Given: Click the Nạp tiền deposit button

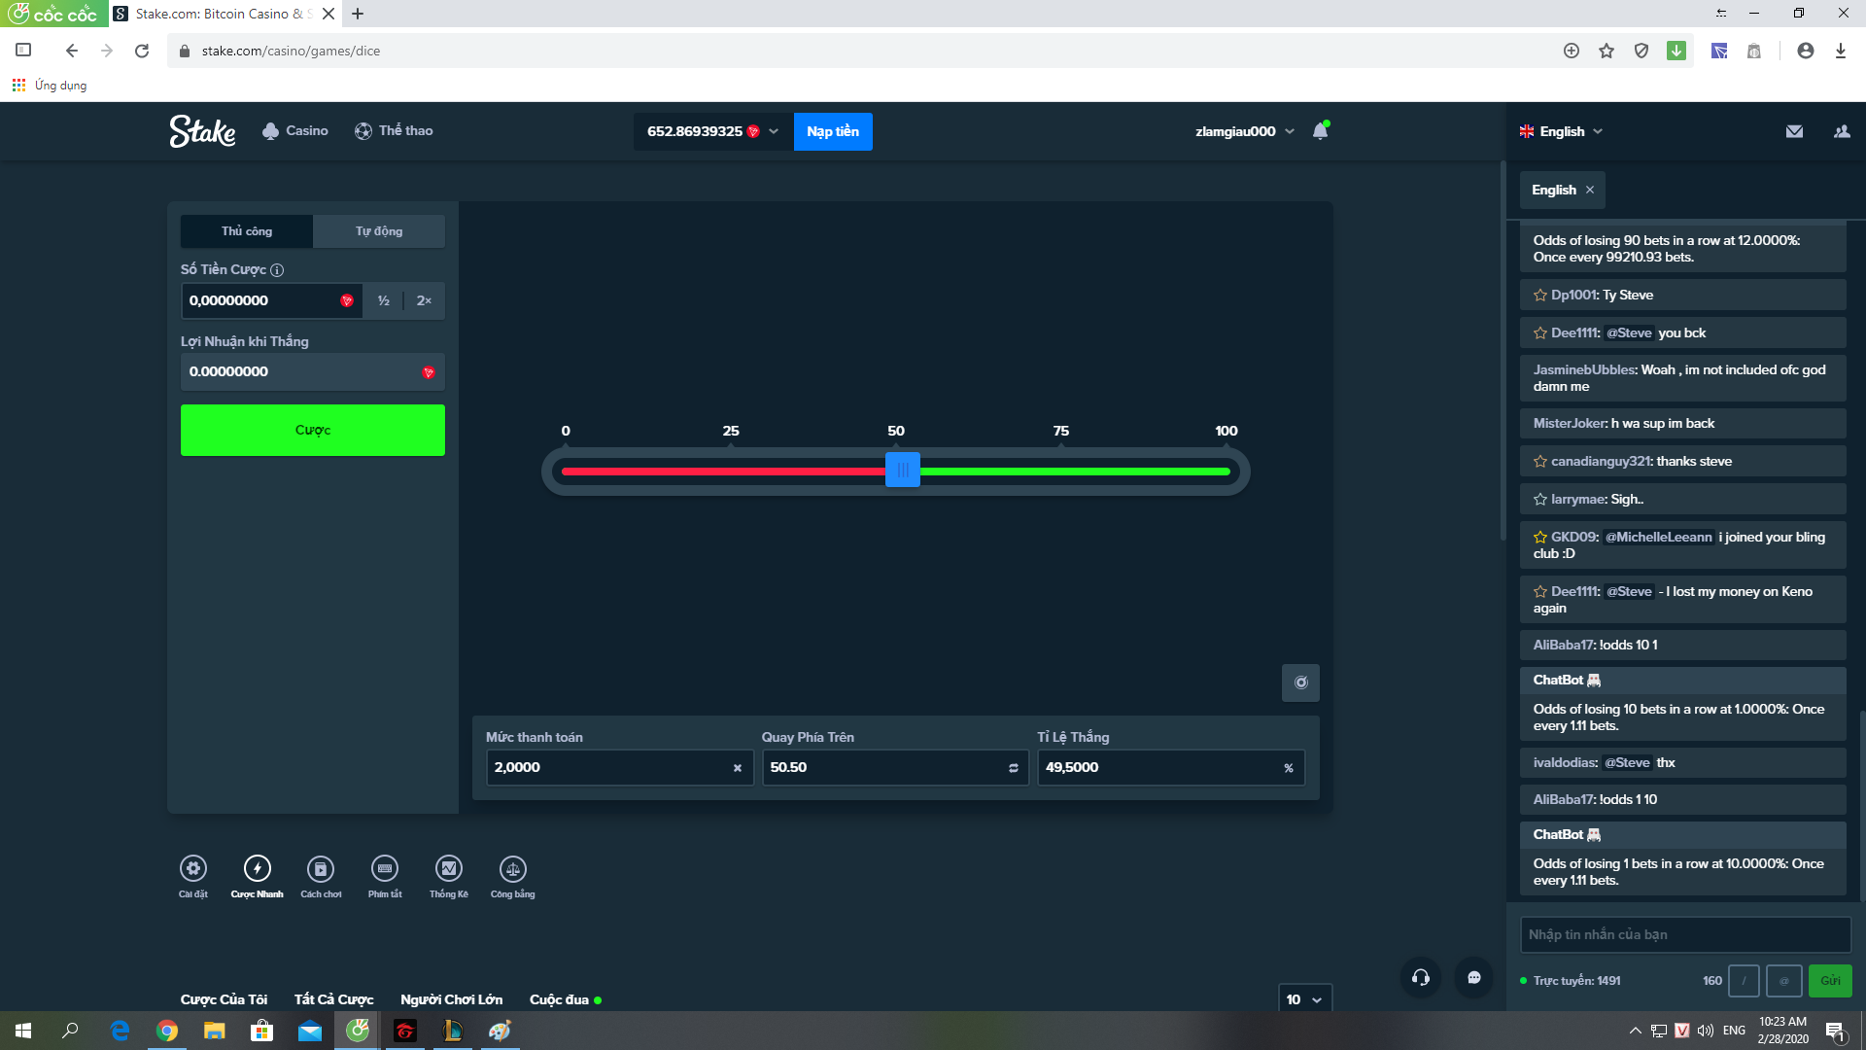Looking at the screenshot, I should pyautogui.click(x=833, y=131).
